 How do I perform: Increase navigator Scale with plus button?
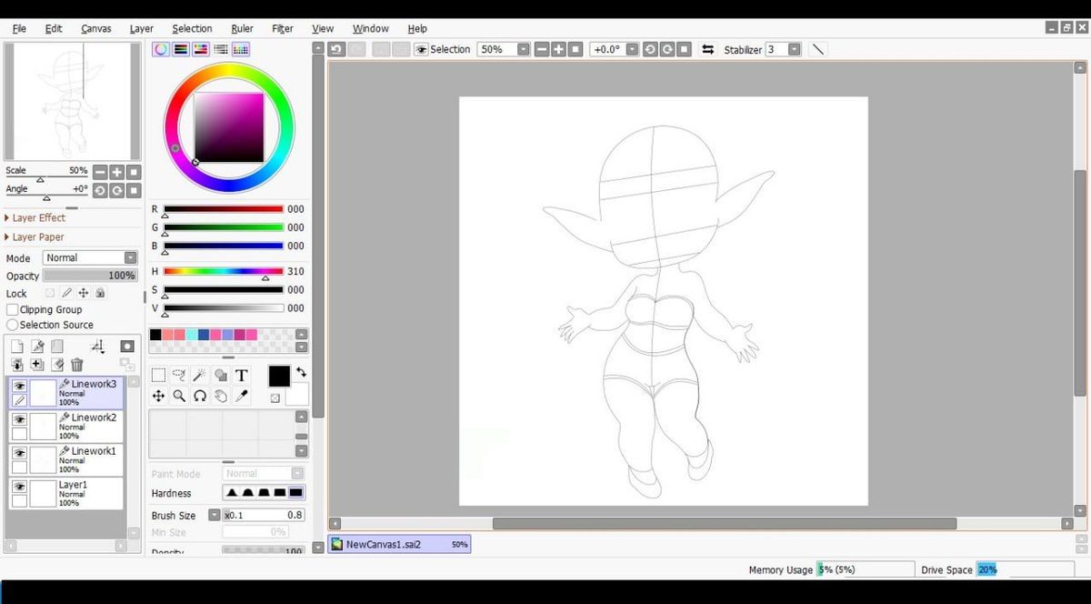click(x=117, y=171)
